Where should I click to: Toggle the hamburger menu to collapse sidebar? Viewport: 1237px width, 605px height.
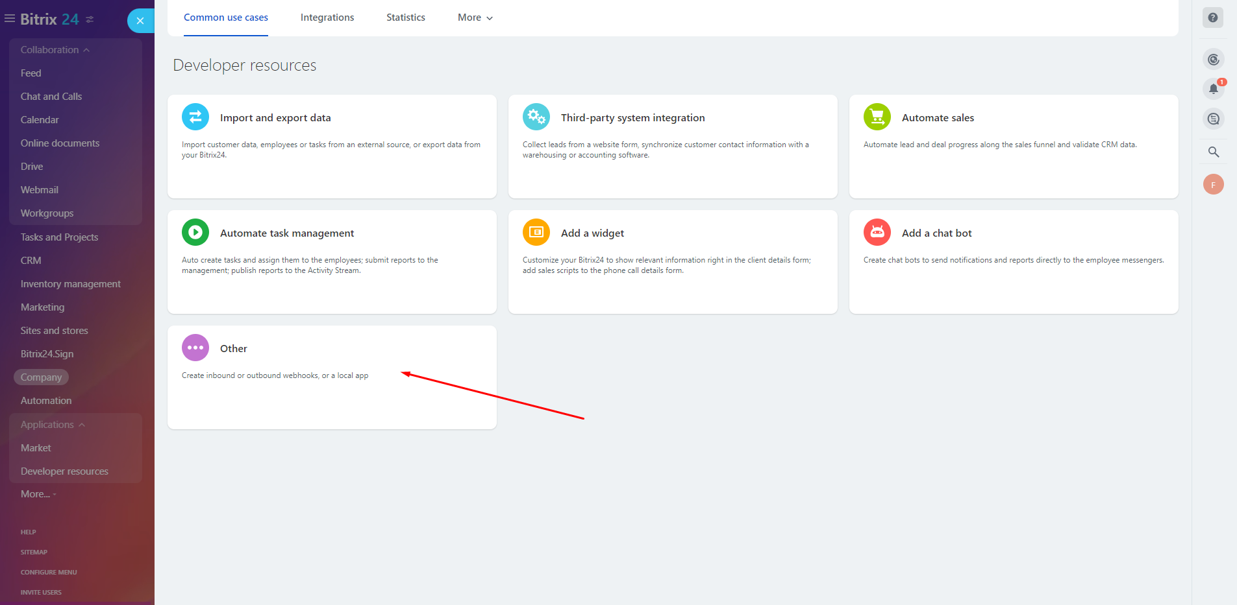pyautogui.click(x=10, y=19)
